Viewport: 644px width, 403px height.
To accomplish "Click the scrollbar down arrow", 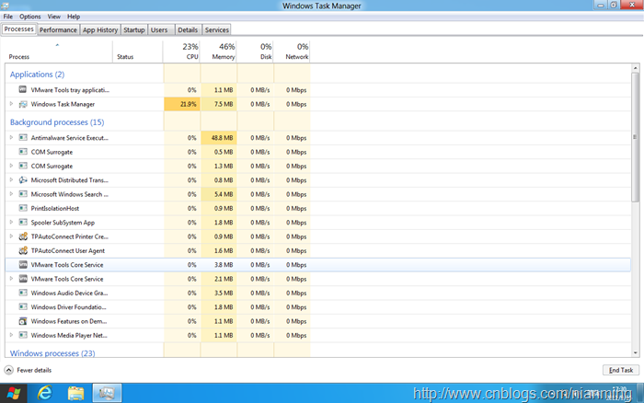I will 636,353.
